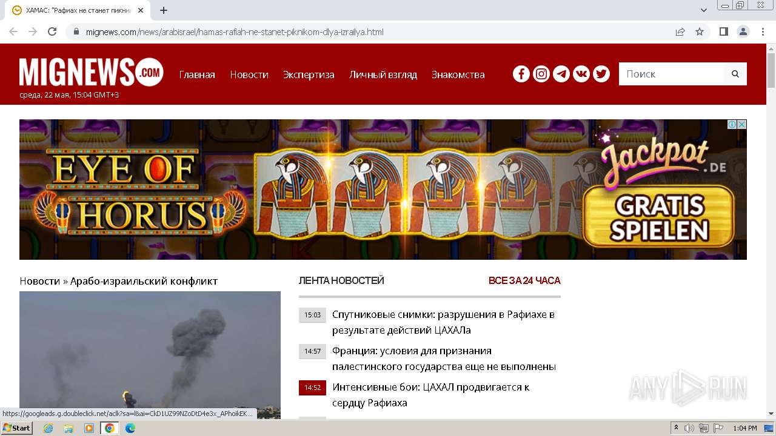Open the article smoke photo
The width and height of the screenshot is (776, 436).
point(150,354)
